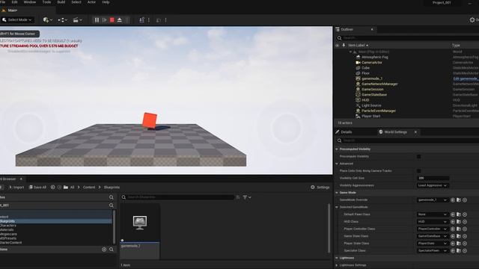Image resolution: width=479 pixels, height=269 pixels.
Task: Switch to the Details tab
Action: (347, 132)
